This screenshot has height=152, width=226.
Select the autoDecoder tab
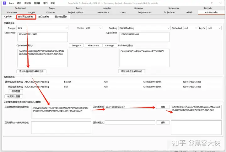211,12
